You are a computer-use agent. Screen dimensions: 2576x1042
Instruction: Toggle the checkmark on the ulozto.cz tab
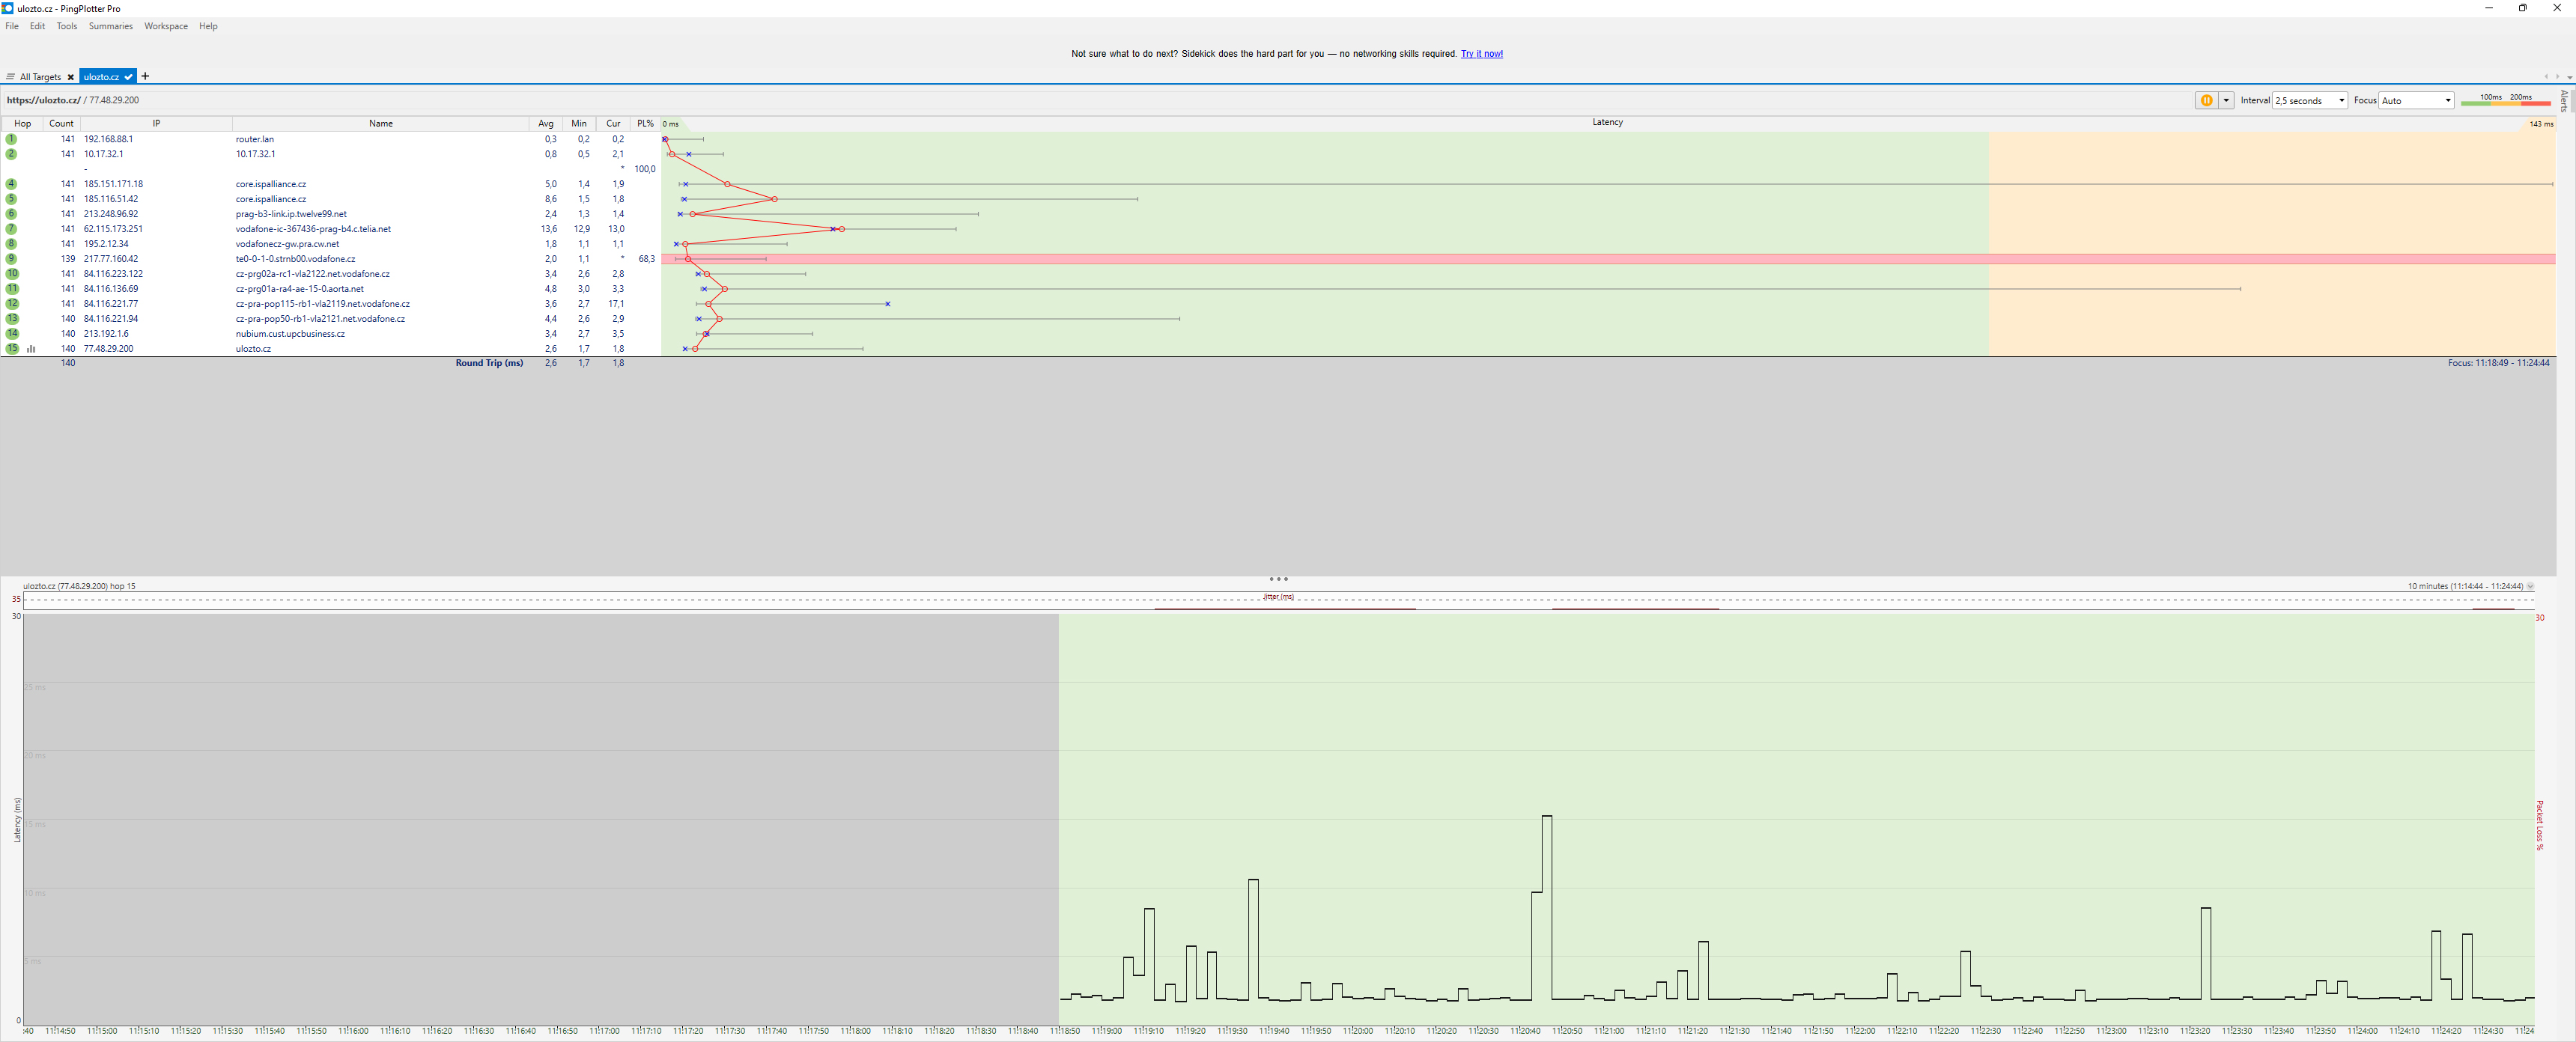129,77
